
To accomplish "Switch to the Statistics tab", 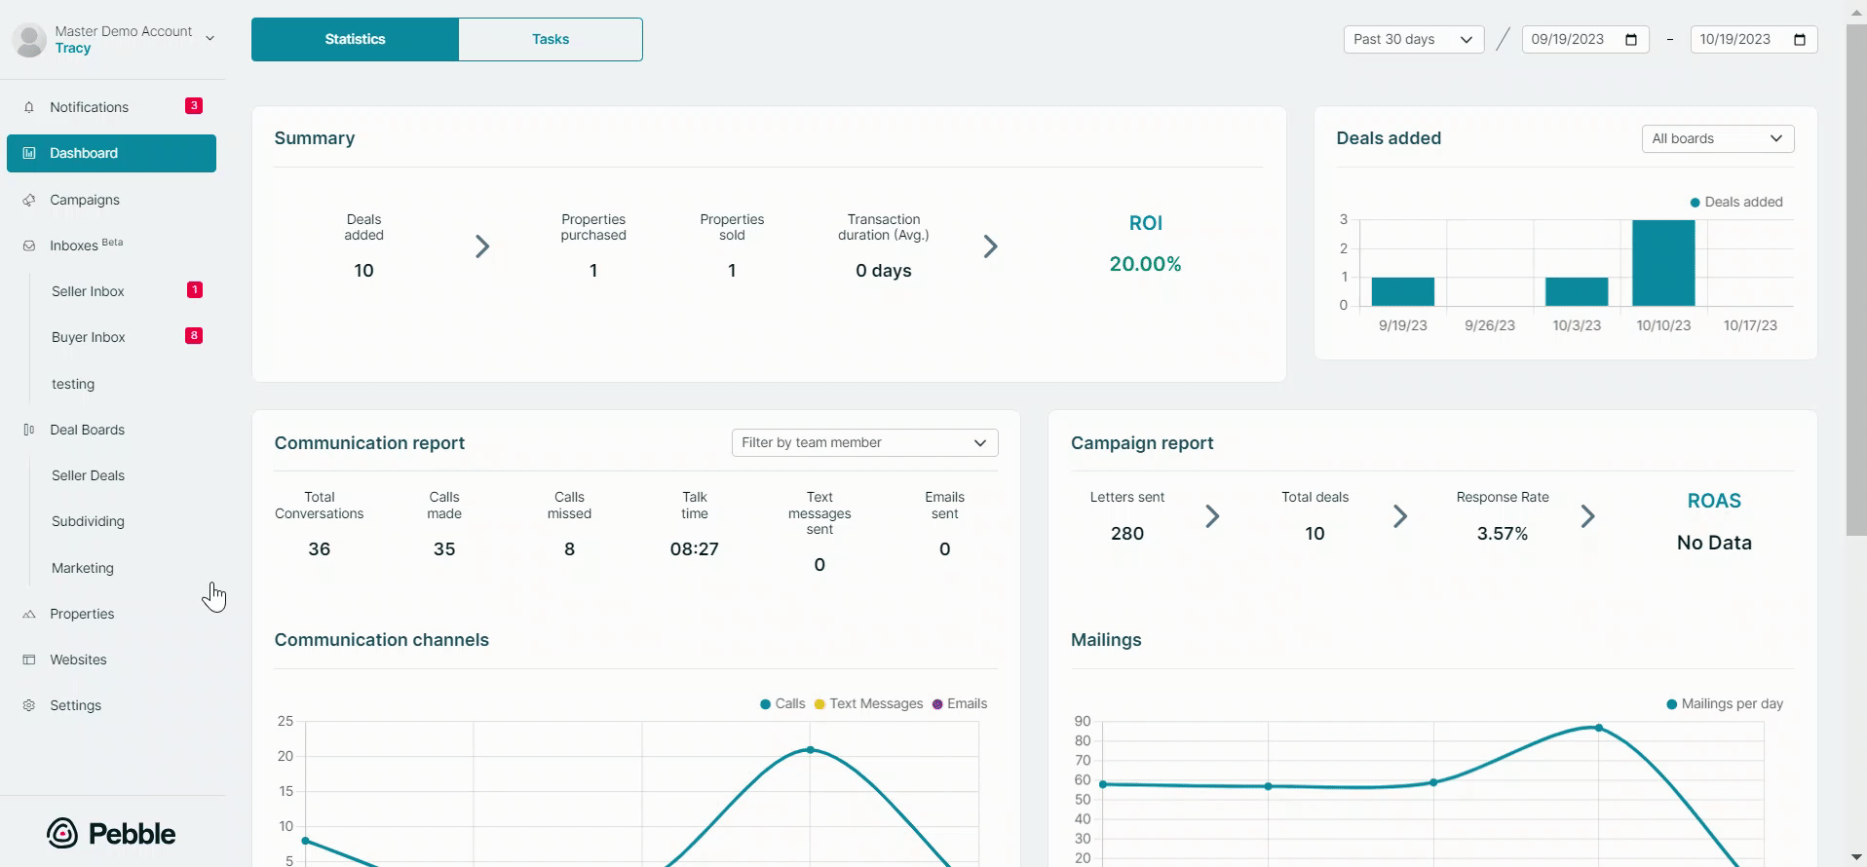I will (355, 39).
